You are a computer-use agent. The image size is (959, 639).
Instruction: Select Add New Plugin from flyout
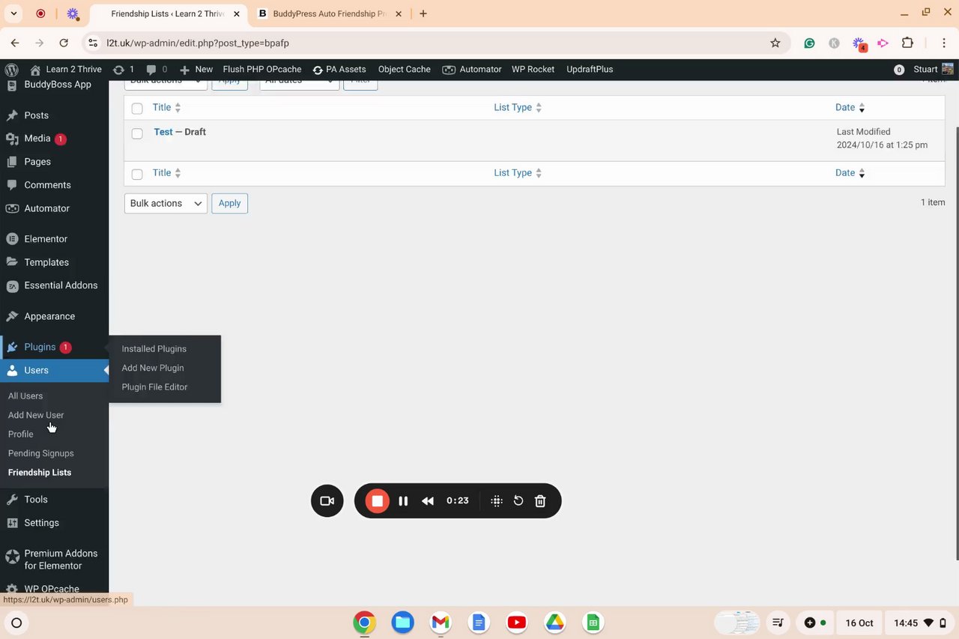153,368
